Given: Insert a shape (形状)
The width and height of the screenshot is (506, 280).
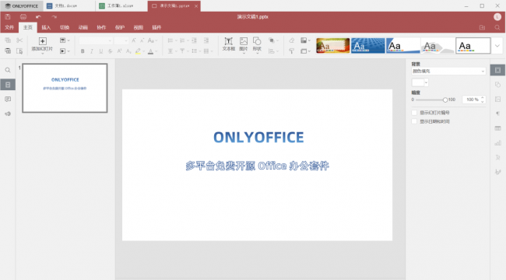Looking at the screenshot, I should tap(257, 44).
